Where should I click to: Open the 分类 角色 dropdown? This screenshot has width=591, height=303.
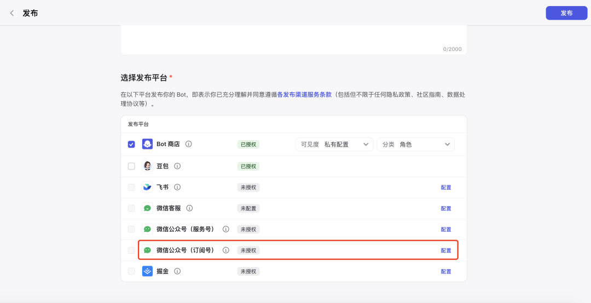(416, 144)
